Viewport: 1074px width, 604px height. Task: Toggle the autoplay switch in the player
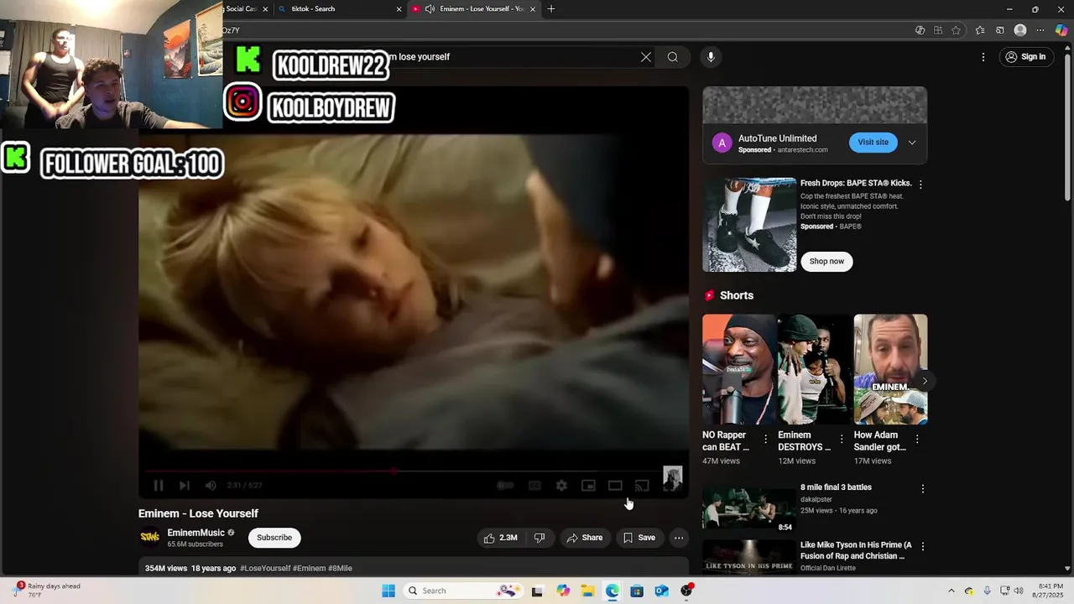tap(505, 486)
